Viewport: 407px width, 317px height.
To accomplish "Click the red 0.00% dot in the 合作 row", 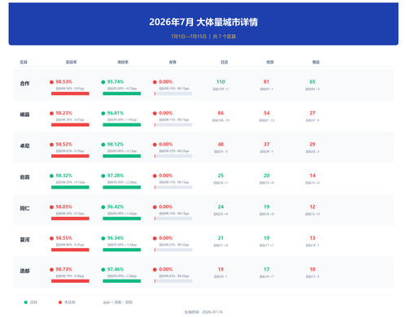I will (155, 82).
